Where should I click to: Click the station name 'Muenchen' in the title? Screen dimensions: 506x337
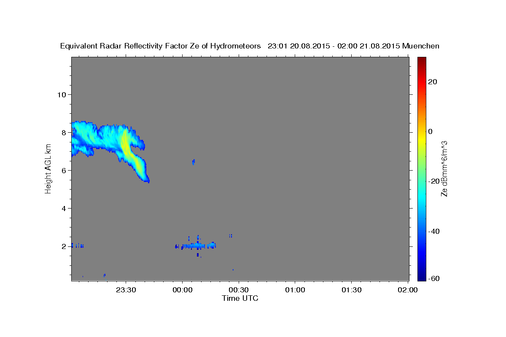[421, 46]
